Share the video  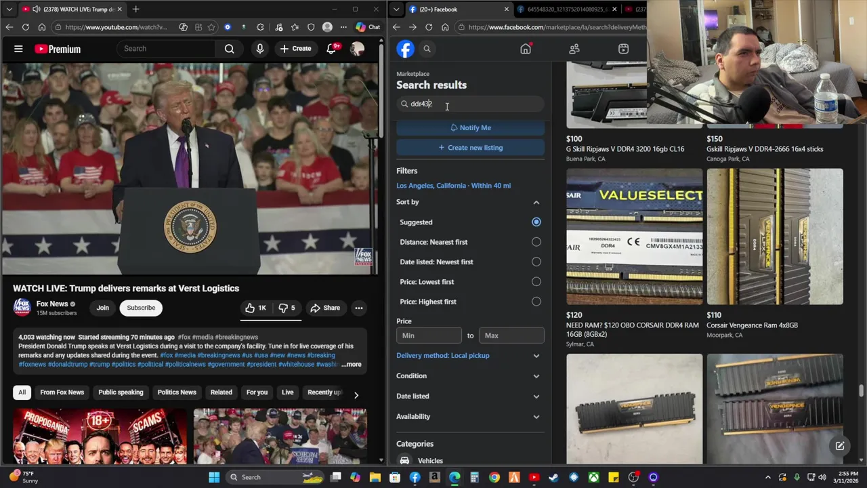click(325, 308)
